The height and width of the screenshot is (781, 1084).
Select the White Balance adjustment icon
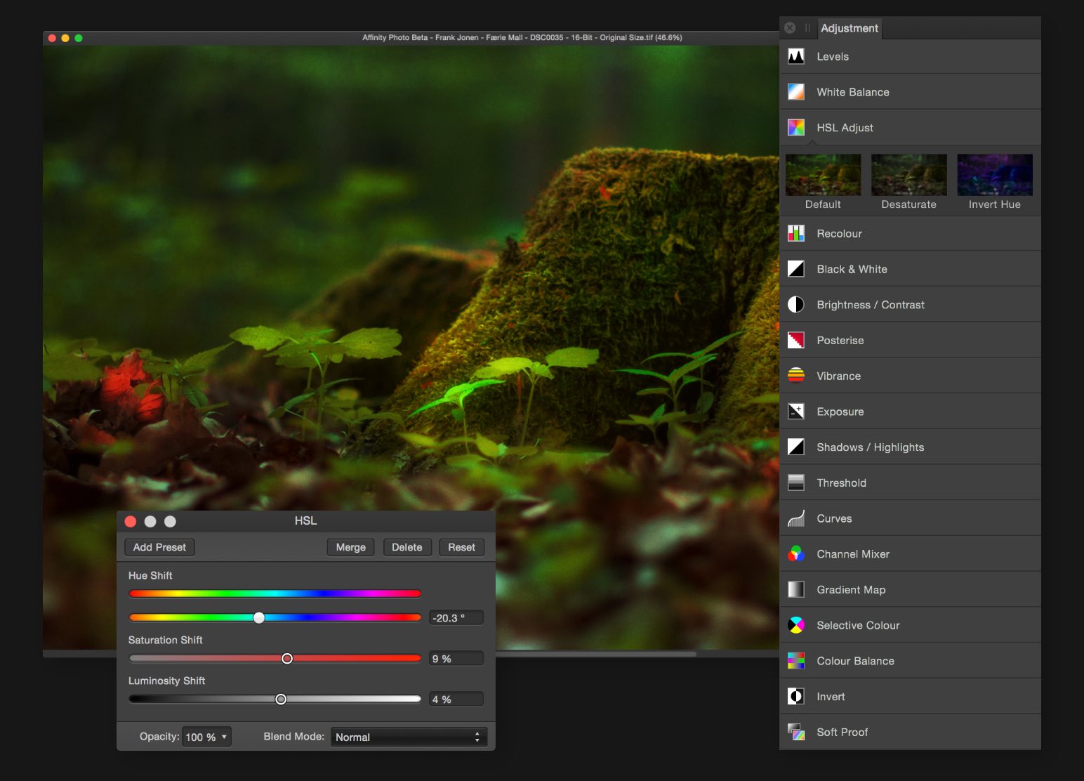point(795,92)
